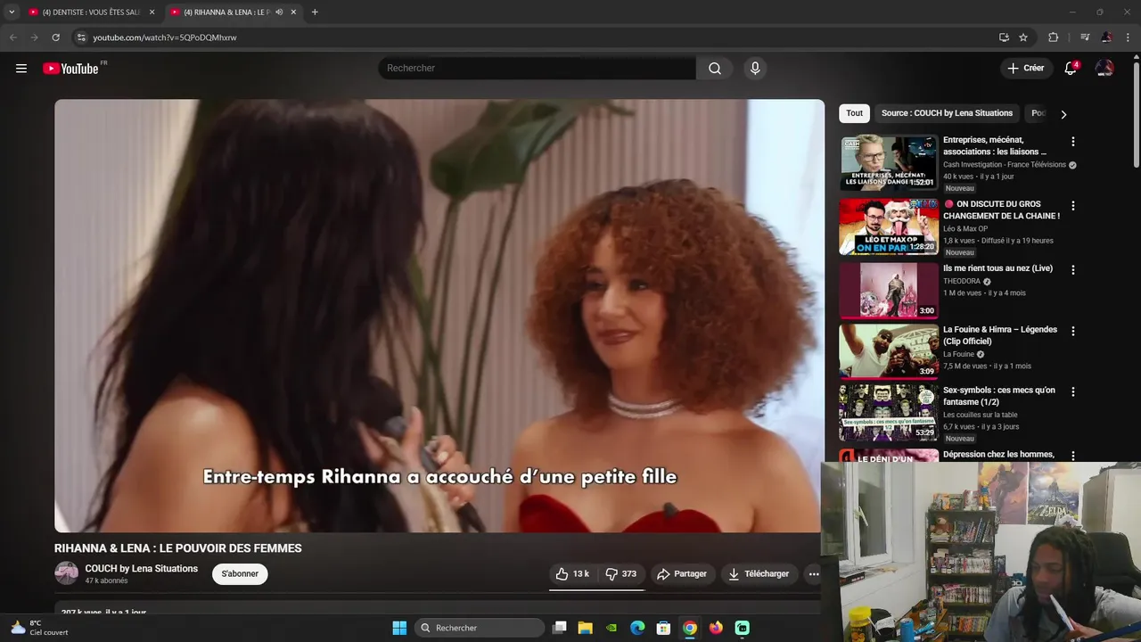This screenshot has height=642, width=1141.
Task: Switch to the DENTISTE tab
Action: (91, 12)
